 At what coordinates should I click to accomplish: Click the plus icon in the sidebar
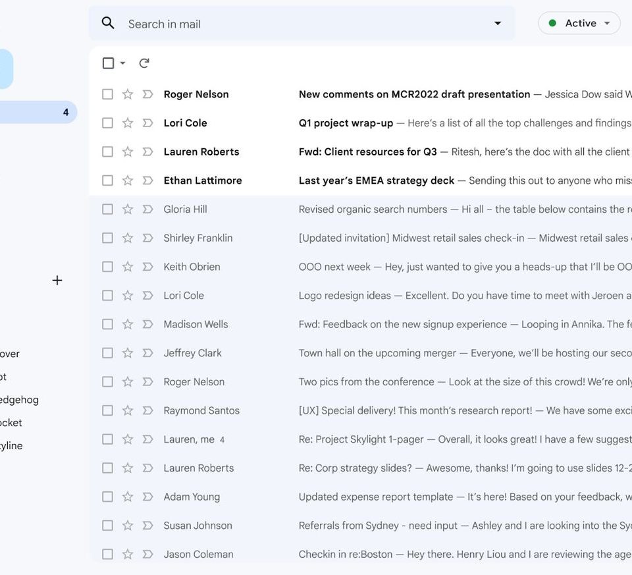(57, 281)
